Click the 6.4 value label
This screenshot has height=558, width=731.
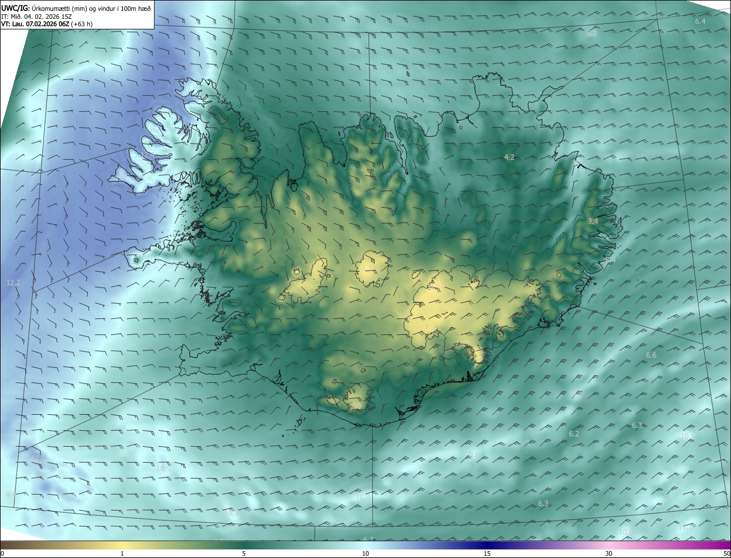[x=700, y=21]
